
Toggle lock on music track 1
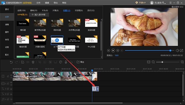tap(8, 99)
